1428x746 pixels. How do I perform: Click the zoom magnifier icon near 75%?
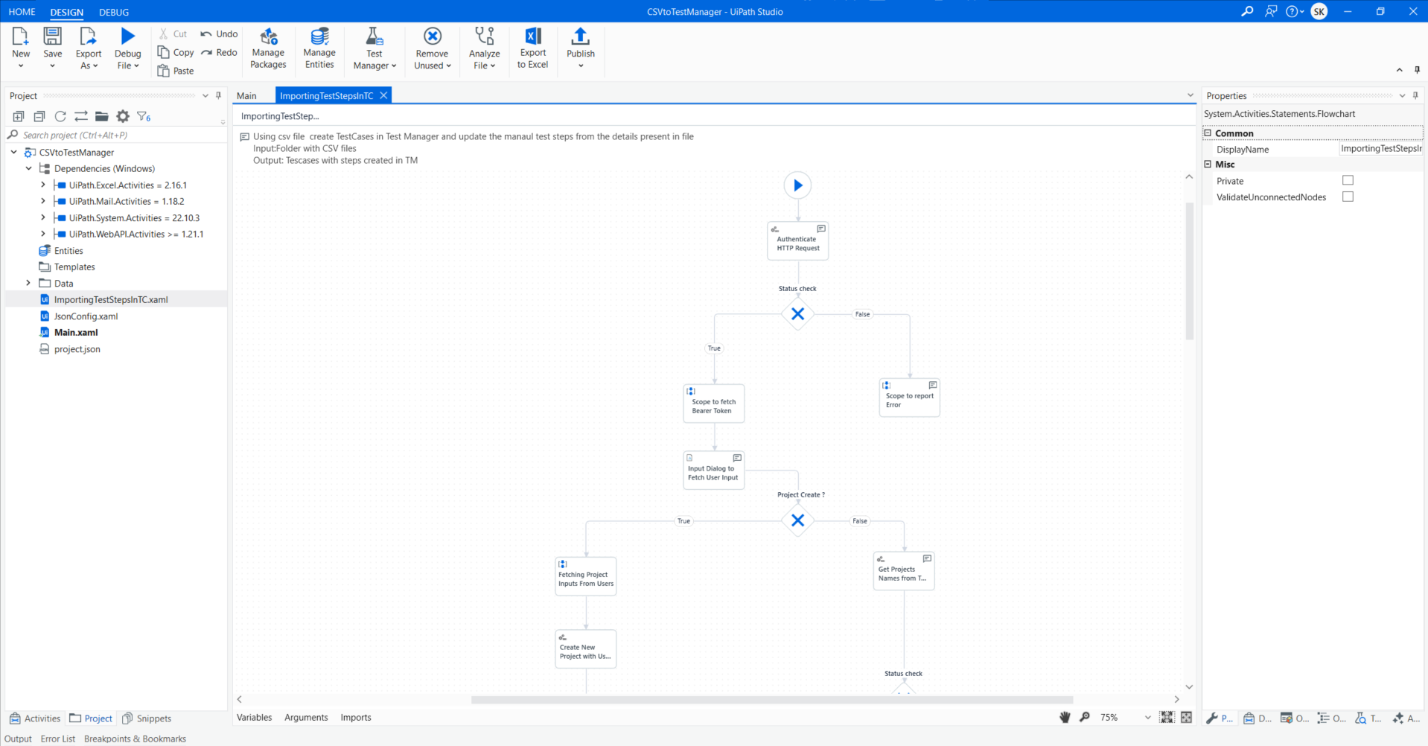click(x=1085, y=717)
